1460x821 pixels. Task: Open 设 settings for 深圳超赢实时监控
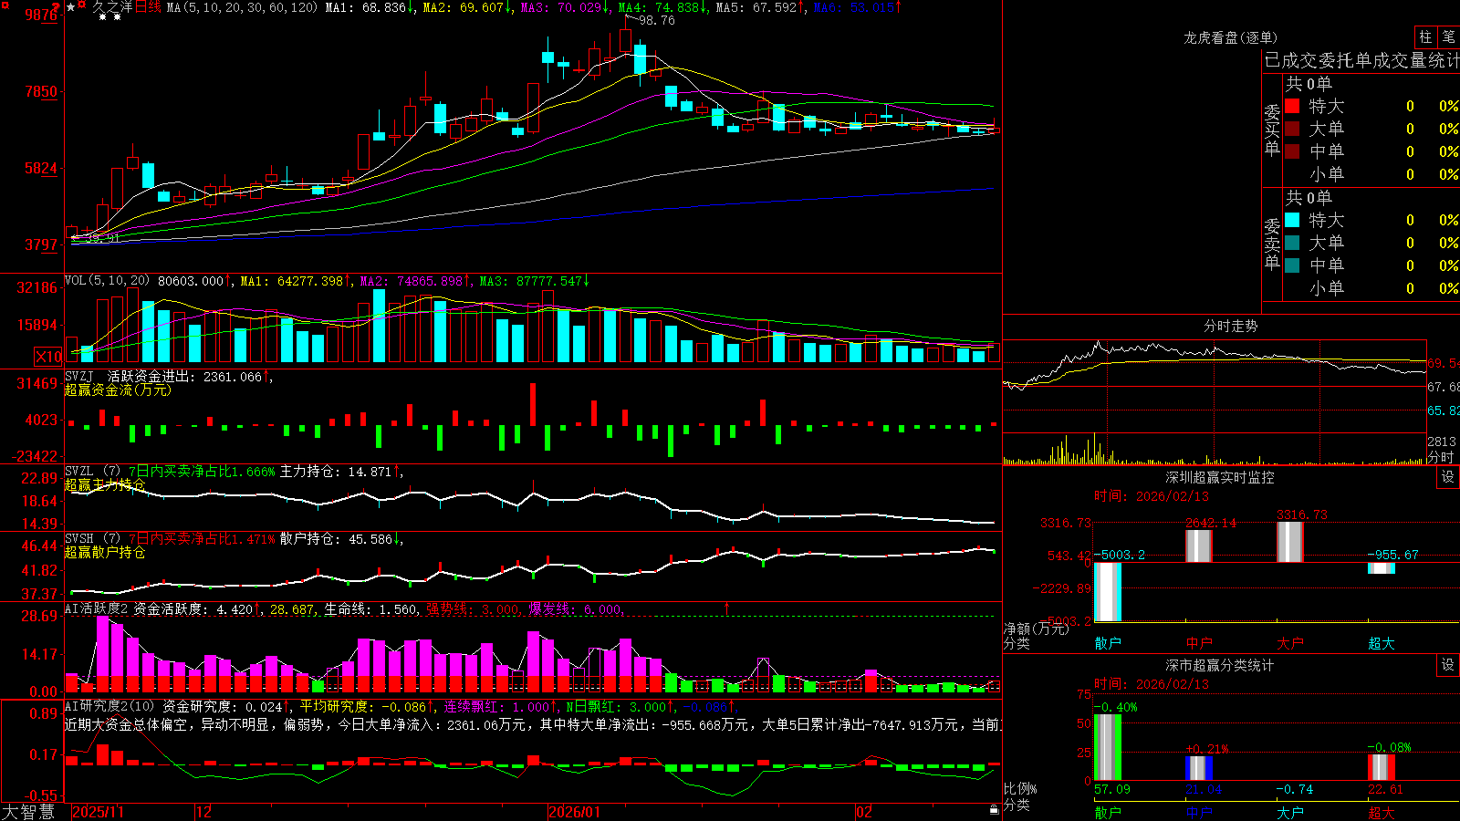click(1448, 477)
